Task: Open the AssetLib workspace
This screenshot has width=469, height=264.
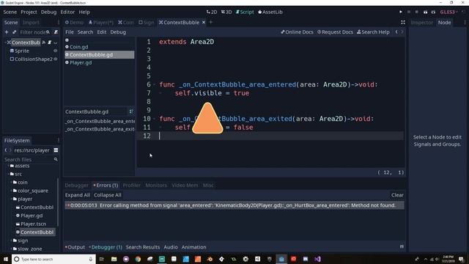Action: coord(270,12)
